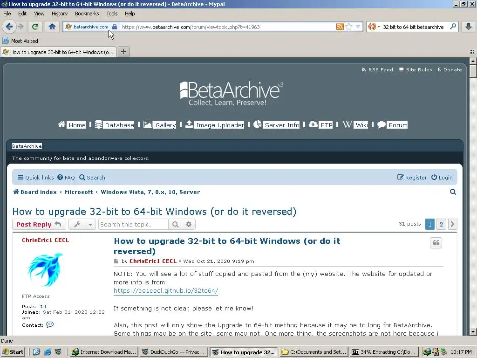The image size is (477, 358).
Task: Go to browser Home page icon
Action: coord(52,27)
